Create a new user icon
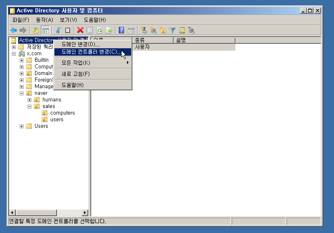The image size is (334, 233). click(x=144, y=30)
